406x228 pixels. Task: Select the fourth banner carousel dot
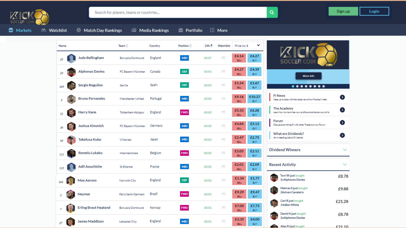[306, 86]
